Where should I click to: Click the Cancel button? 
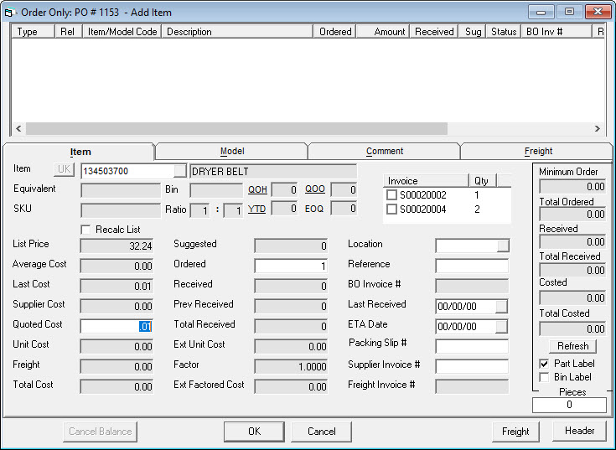point(321,432)
